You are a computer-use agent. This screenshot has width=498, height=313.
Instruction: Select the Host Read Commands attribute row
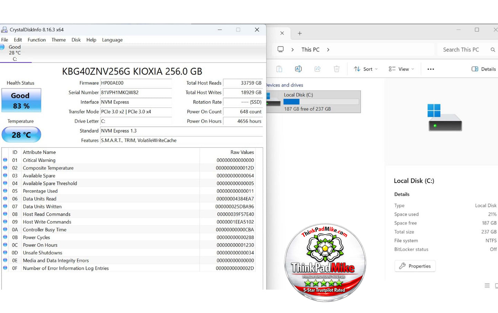pyautogui.click(x=129, y=214)
